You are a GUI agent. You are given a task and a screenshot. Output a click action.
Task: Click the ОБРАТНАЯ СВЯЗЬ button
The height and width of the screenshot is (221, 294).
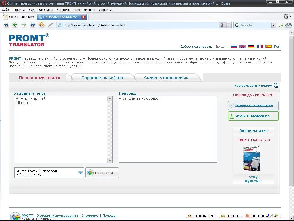pyautogui.click(x=202, y=216)
